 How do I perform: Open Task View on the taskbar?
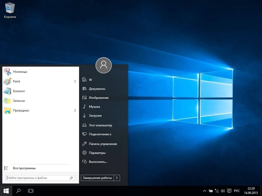click(x=31, y=191)
